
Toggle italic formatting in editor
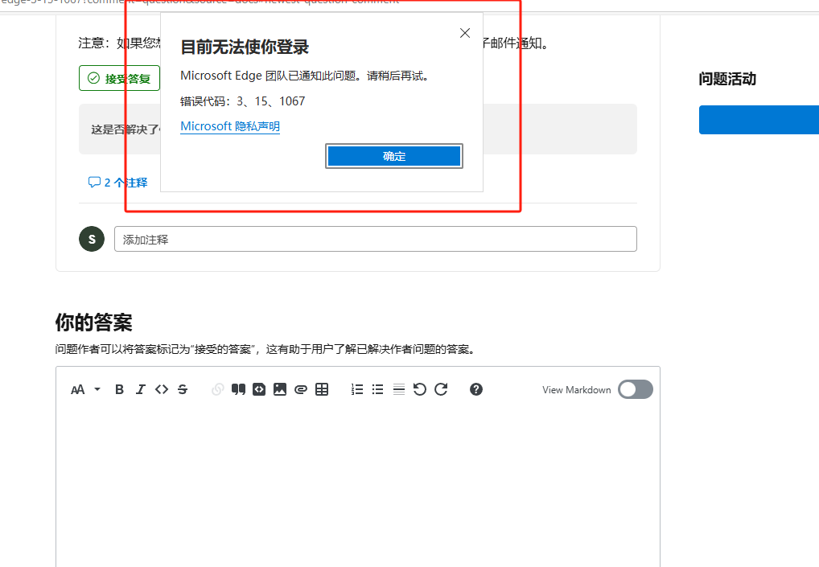coord(140,389)
